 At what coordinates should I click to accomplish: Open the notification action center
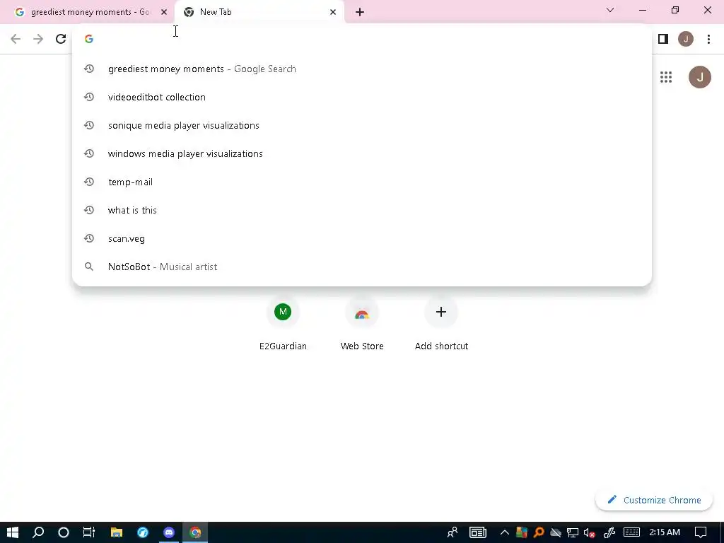click(701, 532)
